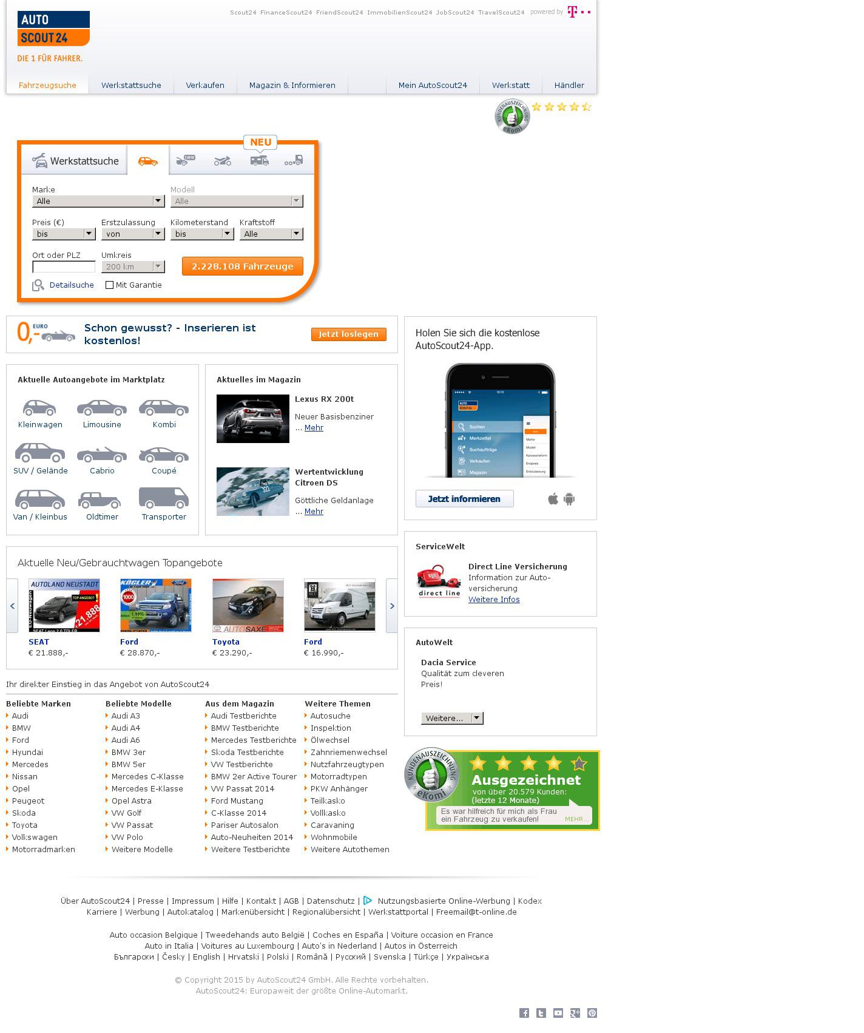The image size is (864, 1033).
Task: Click the eKomi badge beside the header stars
Action: point(512,116)
